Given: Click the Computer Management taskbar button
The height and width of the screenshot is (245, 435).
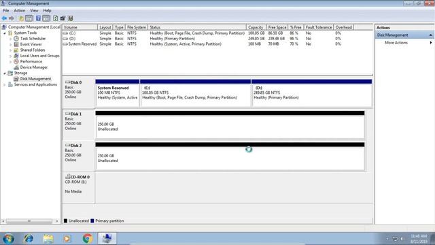Looking at the screenshot, I should (107, 239).
